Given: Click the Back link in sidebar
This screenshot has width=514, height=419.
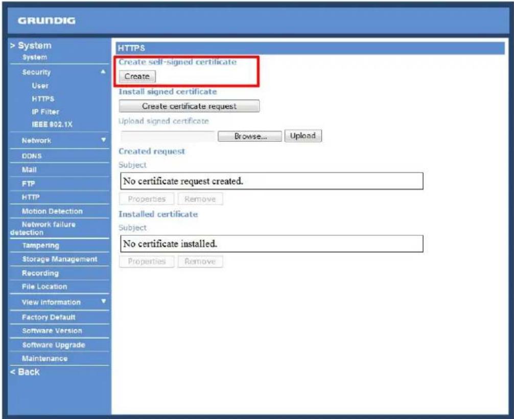Looking at the screenshot, I should coord(25,372).
